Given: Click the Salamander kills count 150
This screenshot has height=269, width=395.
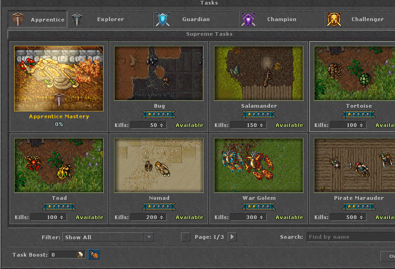Looking at the screenshot, I should coord(252,125).
